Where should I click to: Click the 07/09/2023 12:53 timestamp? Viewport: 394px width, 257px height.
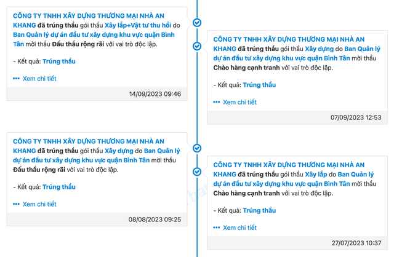(x=356, y=117)
